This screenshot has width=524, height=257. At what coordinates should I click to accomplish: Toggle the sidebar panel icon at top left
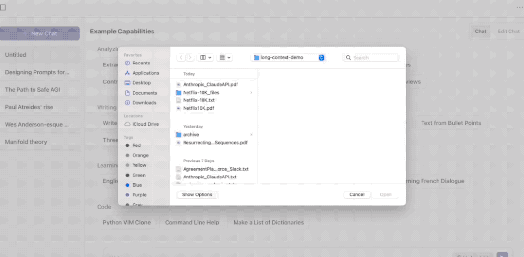click(3, 7)
